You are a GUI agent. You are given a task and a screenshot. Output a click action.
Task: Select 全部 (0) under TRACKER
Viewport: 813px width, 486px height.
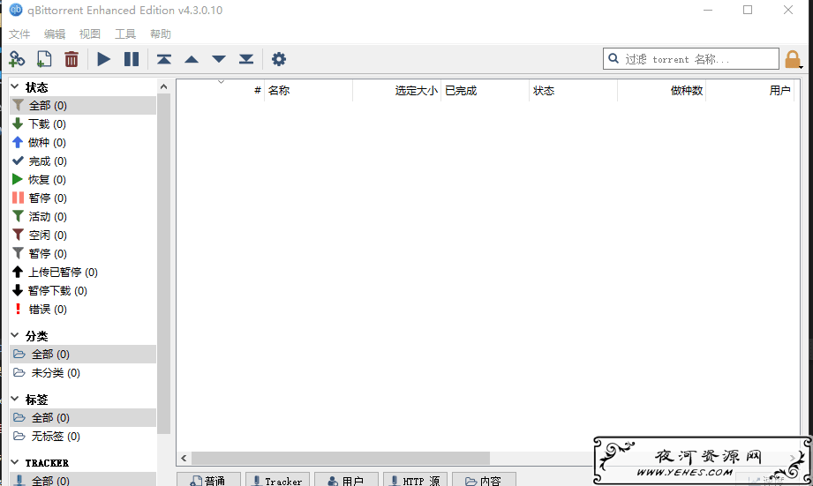83,480
